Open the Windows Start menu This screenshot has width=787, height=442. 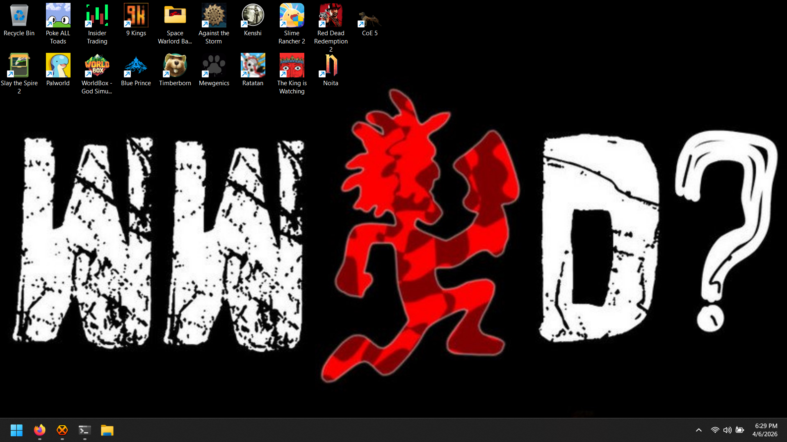coord(16,430)
